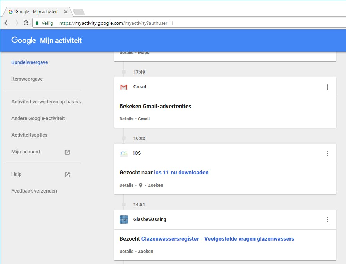This screenshot has width=346, height=264.
Task: Open the three-dot menu on the Gmail card
Action: point(327,87)
